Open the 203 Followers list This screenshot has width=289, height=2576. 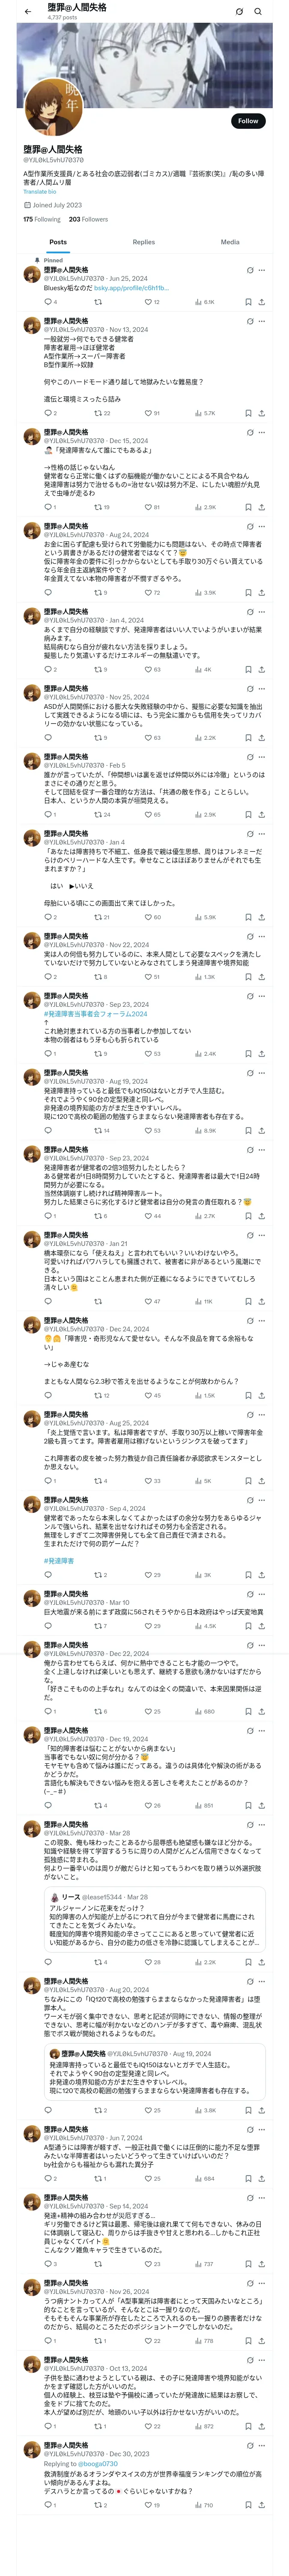(88, 219)
